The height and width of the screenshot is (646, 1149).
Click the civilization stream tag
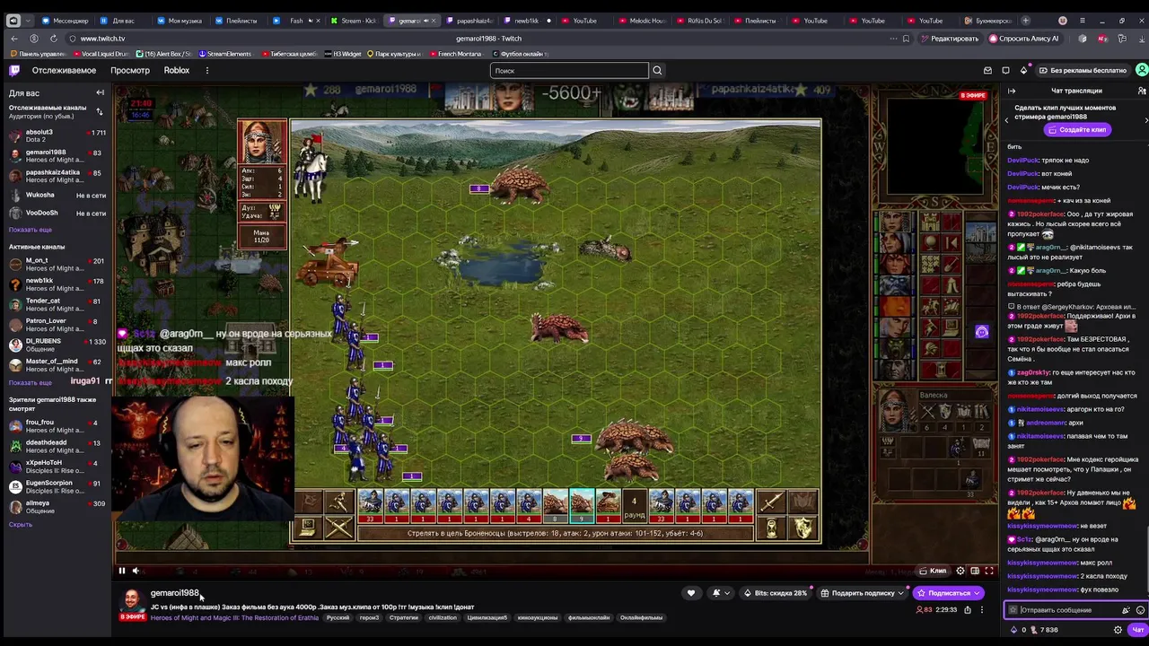443,617
